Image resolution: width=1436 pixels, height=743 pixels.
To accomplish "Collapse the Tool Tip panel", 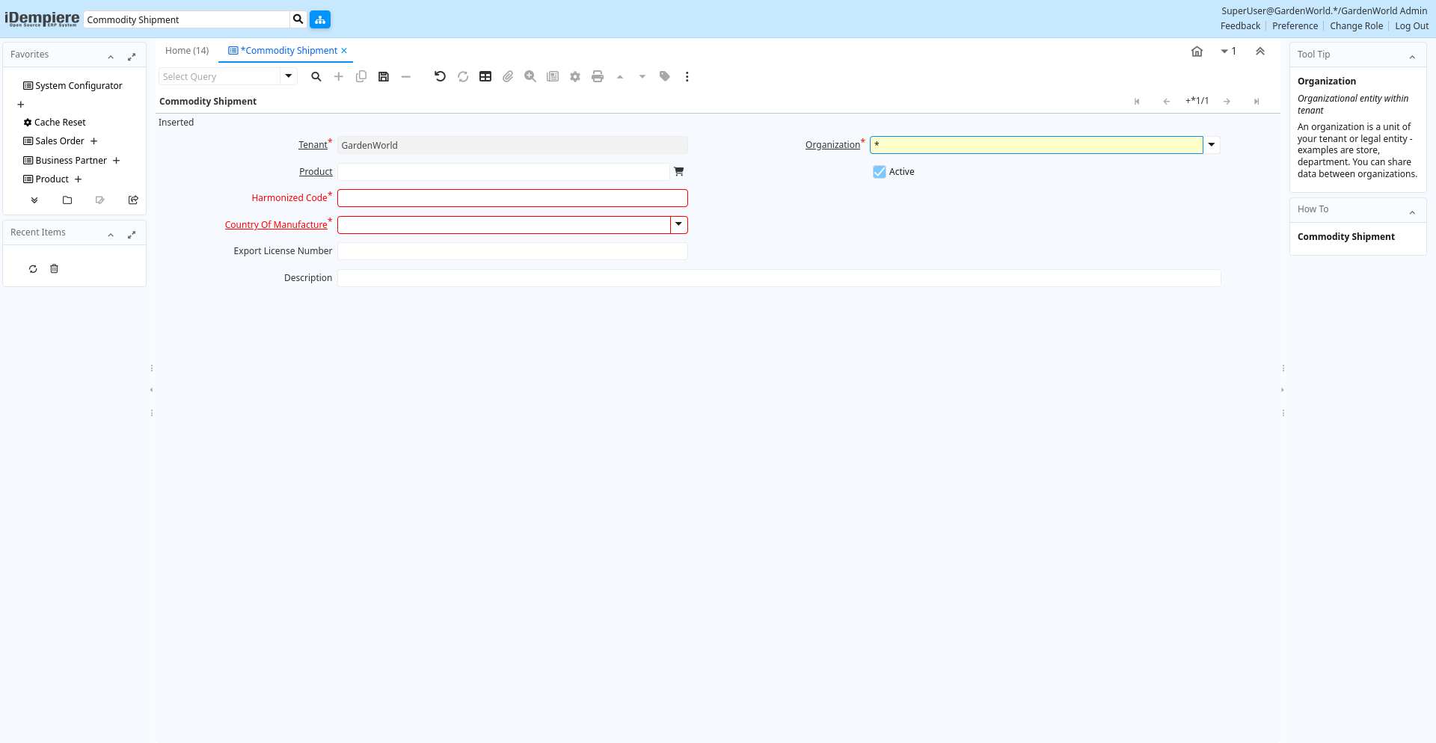I will 1412,57.
